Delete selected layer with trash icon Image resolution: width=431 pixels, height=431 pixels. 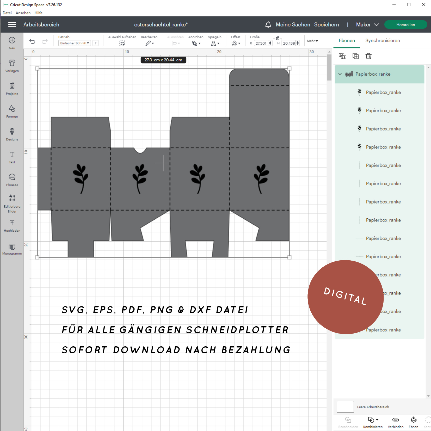368,56
